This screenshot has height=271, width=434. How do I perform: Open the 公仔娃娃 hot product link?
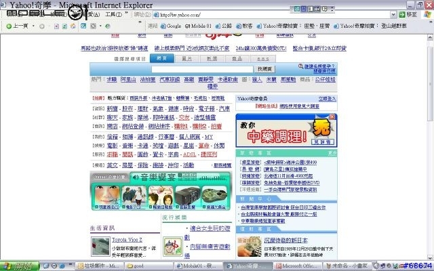click(325, 80)
